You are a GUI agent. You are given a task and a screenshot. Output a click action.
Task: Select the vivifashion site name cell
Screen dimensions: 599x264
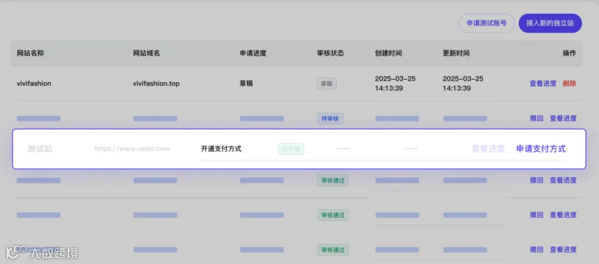tap(34, 84)
